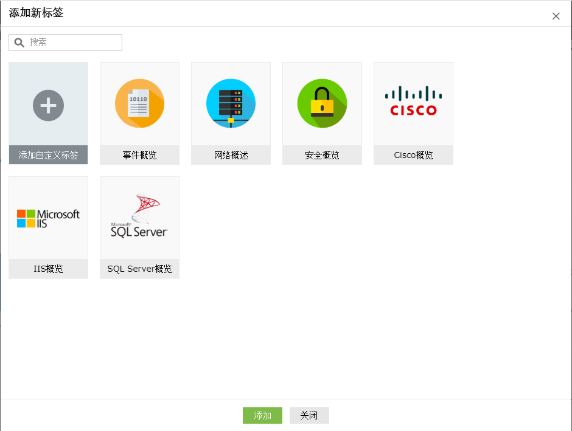Click the IIS概览 label
Screen dimensions: 572x431
tap(48, 269)
